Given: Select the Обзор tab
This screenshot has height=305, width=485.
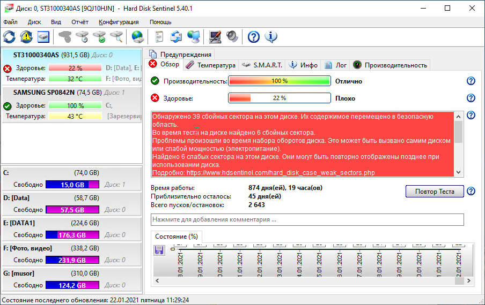Looking at the screenshot, I should pyautogui.click(x=164, y=64).
